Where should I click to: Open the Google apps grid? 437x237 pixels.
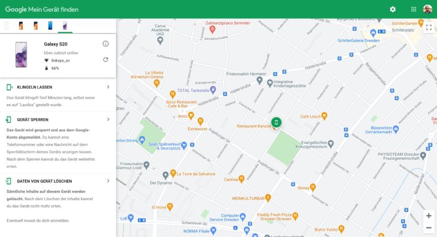tap(414, 9)
